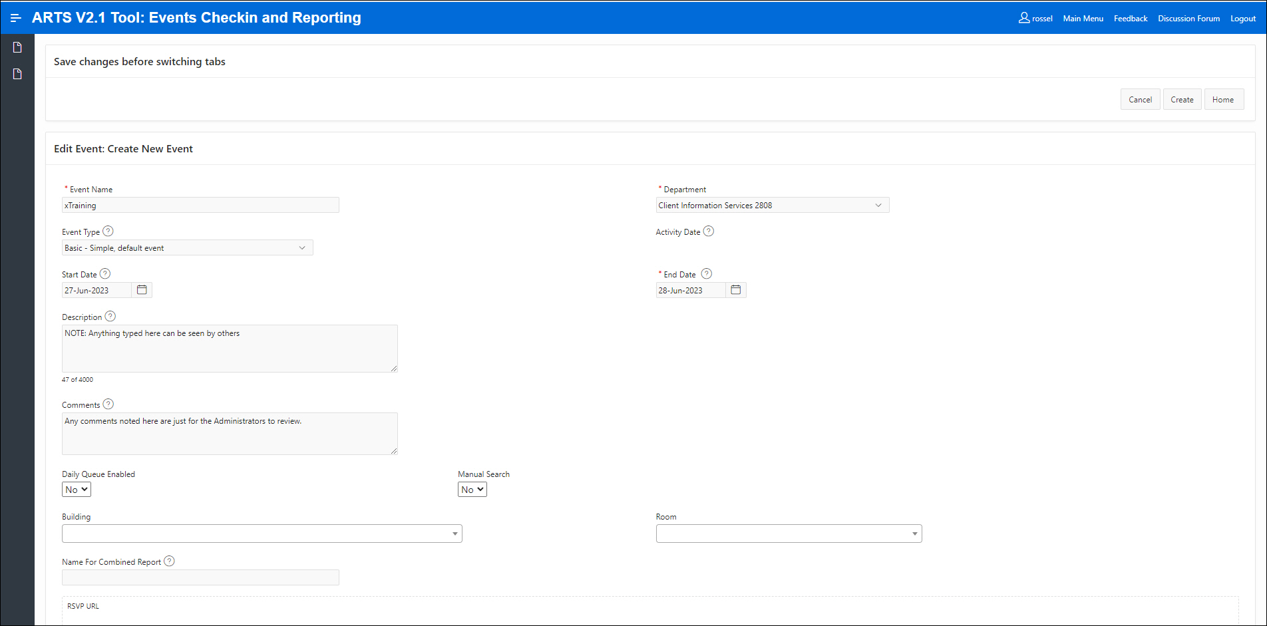Viewport: 1267px width, 626px height.
Task: Open the End Date calendar picker
Action: (x=736, y=290)
